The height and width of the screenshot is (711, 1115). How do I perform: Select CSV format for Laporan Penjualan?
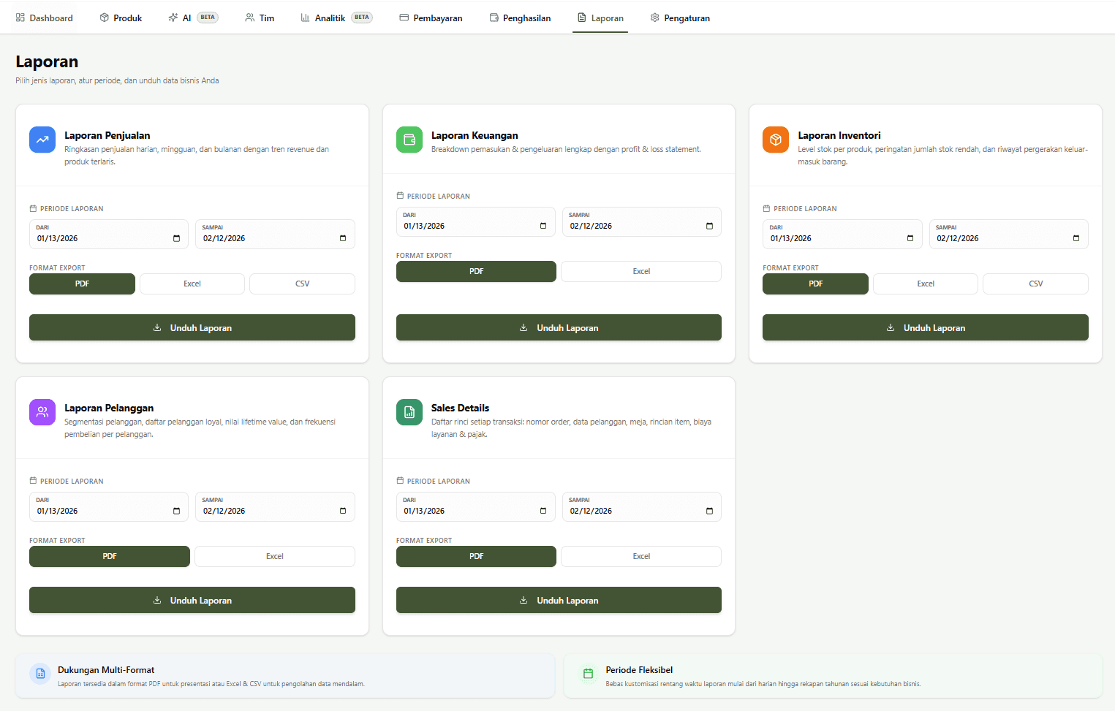tap(302, 284)
